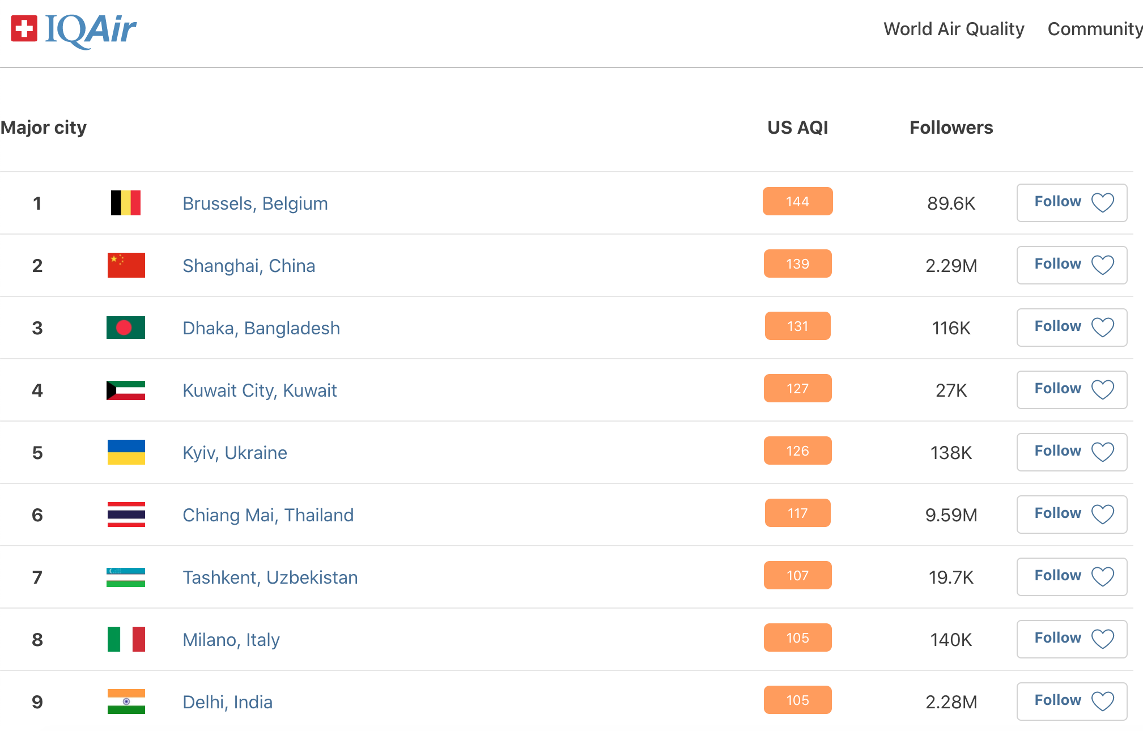1143x731 pixels.
Task: Click the IQAir logo
Action: [x=74, y=29]
